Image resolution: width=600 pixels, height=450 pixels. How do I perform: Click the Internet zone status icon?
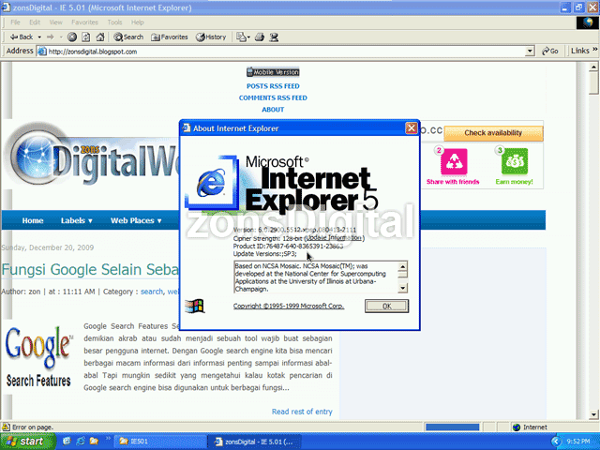tap(517, 427)
